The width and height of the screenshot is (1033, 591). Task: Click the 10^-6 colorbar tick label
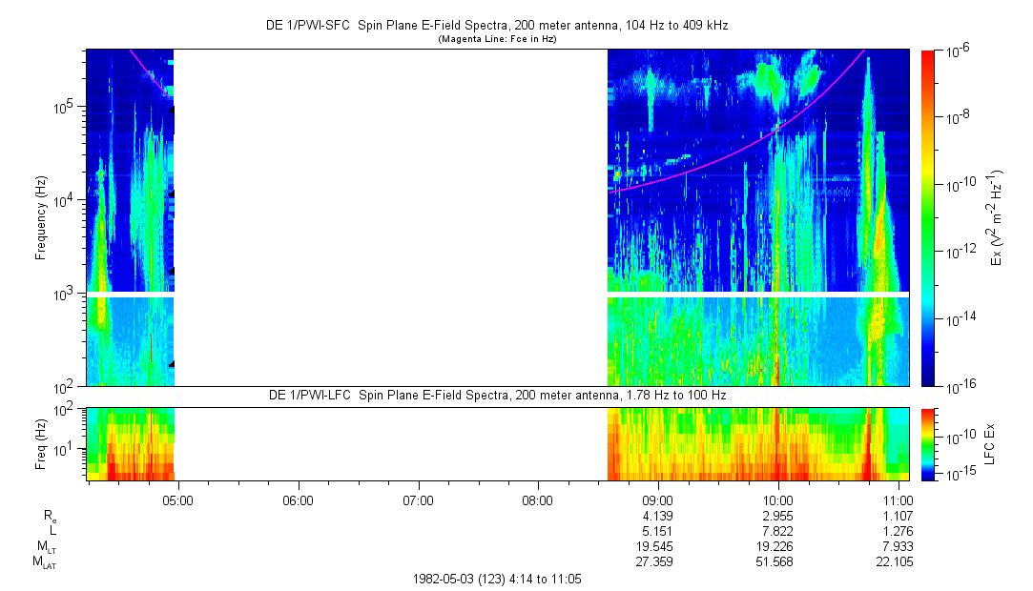[958, 52]
